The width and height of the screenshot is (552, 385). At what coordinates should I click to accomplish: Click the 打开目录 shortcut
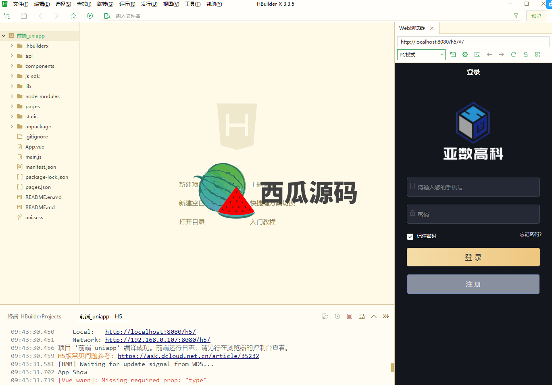tap(192, 222)
